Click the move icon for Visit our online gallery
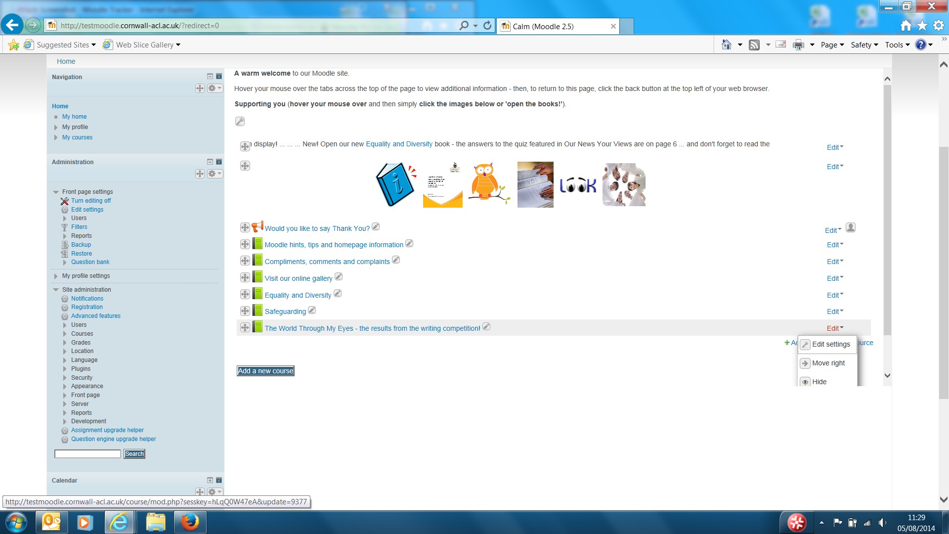Viewport: 949px width, 534px height. [245, 277]
